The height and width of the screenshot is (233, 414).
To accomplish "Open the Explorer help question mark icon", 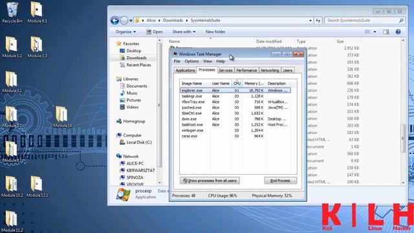I will click(x=398, y=32).
